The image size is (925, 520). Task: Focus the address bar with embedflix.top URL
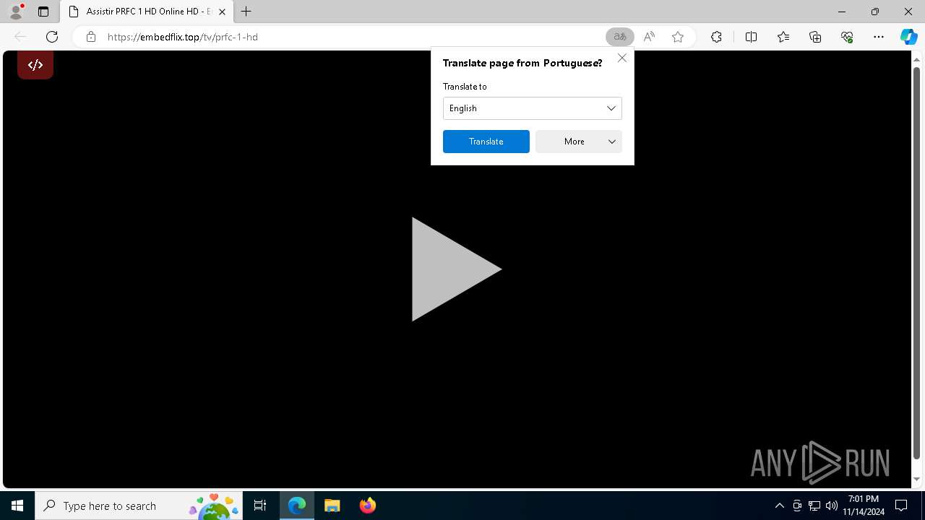point(354,37)
